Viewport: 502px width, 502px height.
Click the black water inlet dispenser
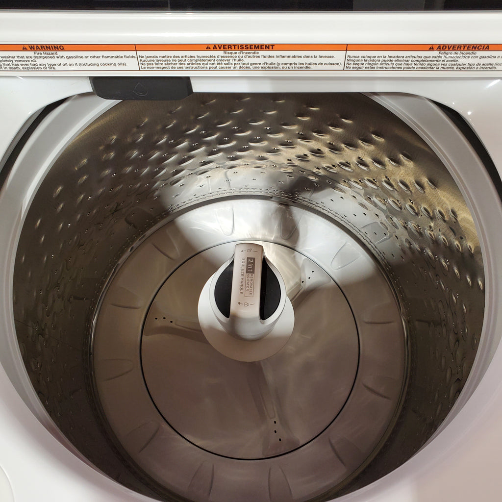[142, 88]
